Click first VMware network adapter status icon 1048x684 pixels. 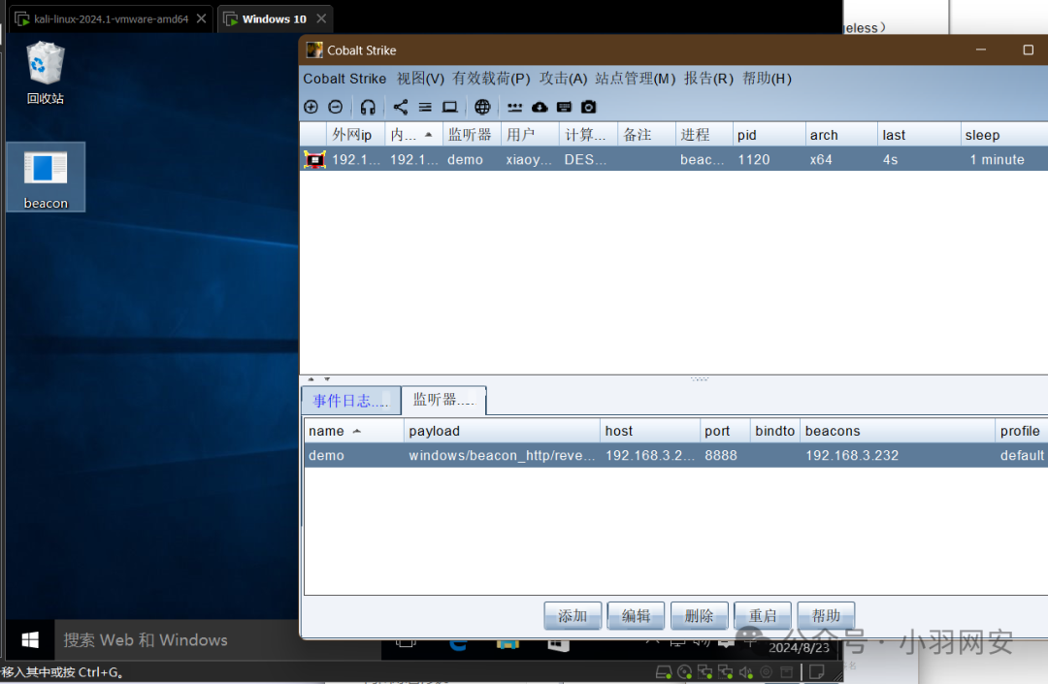(704, 672)
